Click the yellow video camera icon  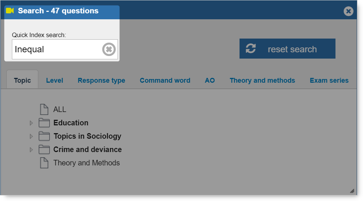[x=10, y=11]
